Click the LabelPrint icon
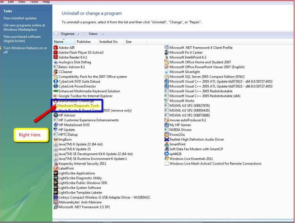This screenshot has height=223, width=295. [x=55, y=168]
